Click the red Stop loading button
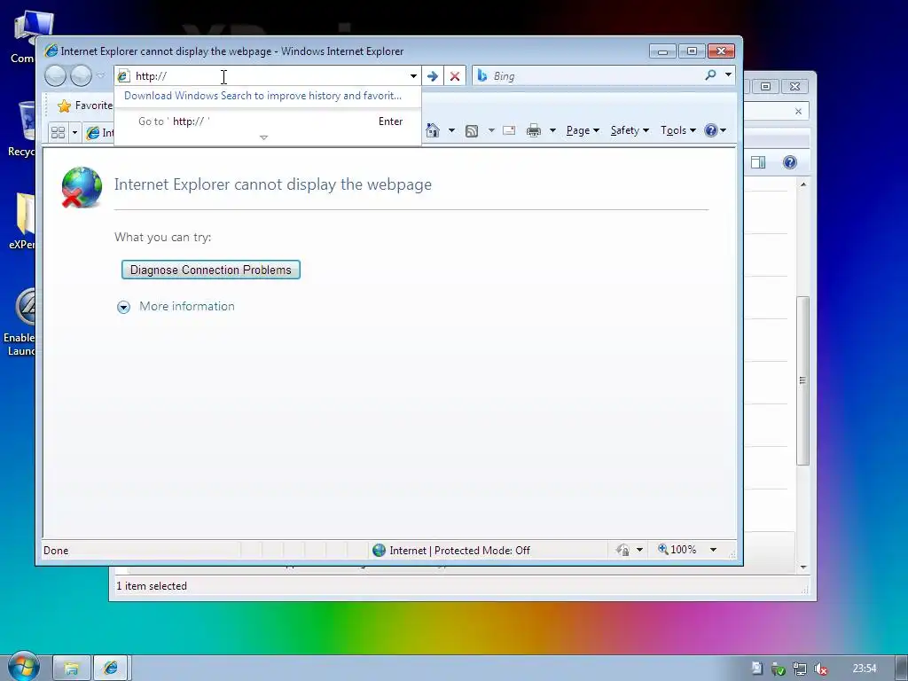908x681 pixels. coord(455,76)
